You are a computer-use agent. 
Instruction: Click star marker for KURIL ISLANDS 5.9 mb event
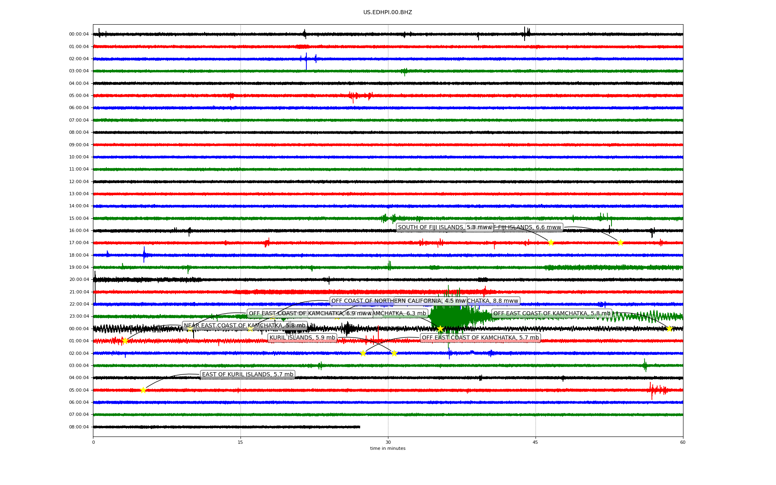(x=394, y=353)
